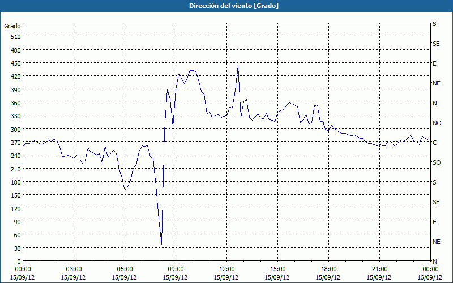Click the 00:00 label at the axis start
Screen dimensions: 453x283
[23, 269]
